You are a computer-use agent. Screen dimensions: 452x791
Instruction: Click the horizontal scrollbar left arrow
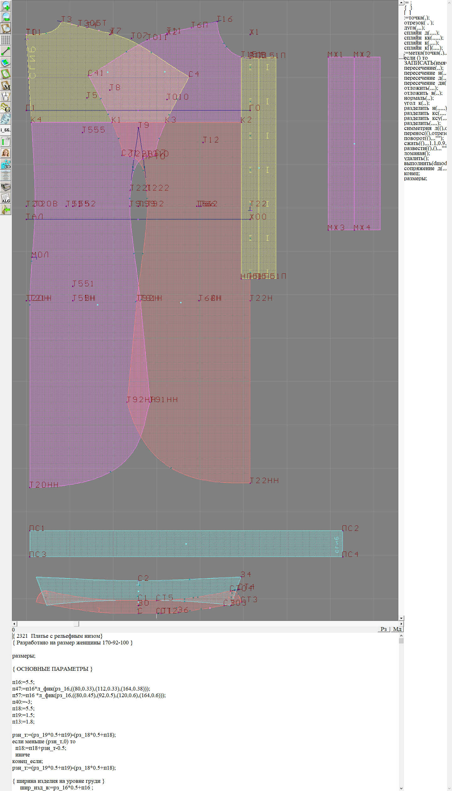(14, 623)
